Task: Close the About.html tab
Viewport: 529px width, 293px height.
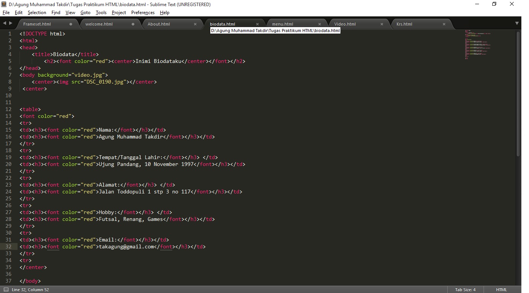Action: tap(195, 24)
